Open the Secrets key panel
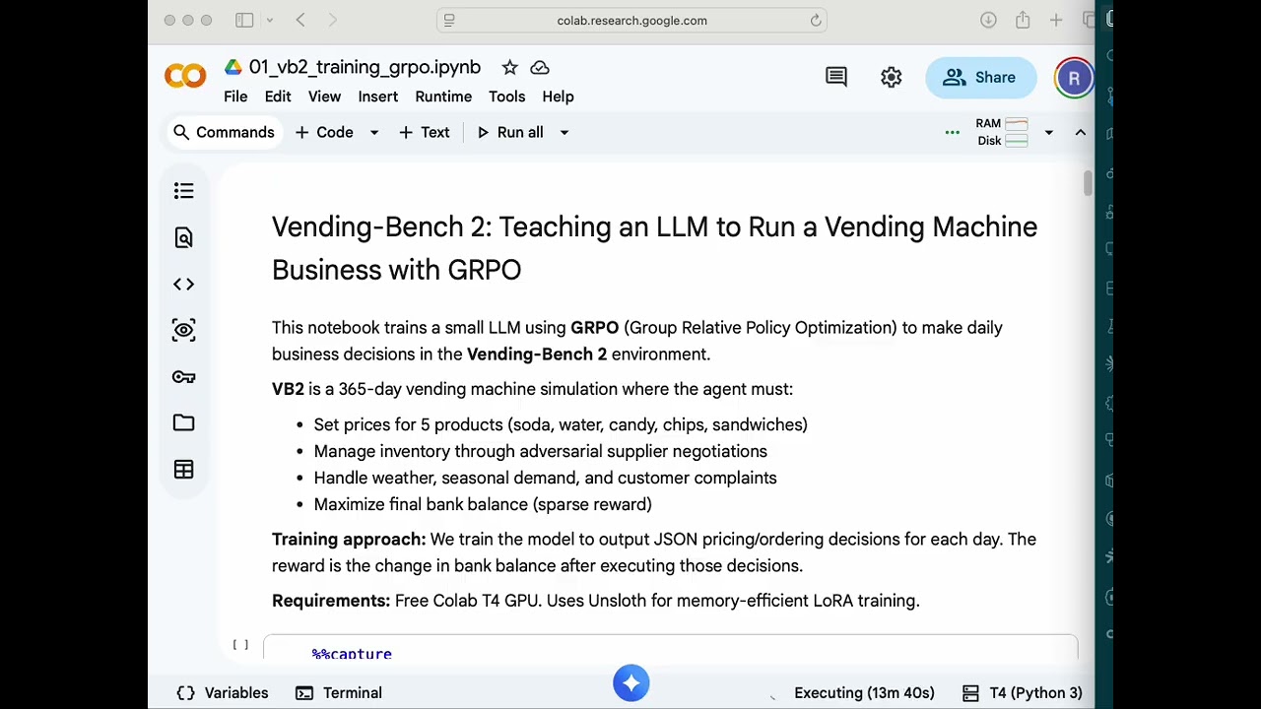 (x=184, y=376)
